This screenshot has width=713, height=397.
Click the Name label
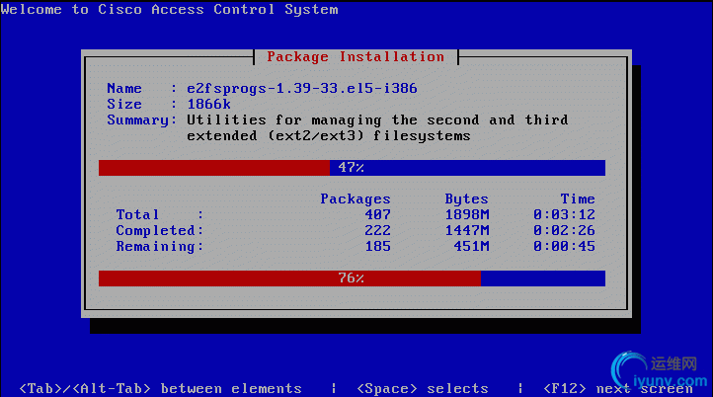click(124, 88)
